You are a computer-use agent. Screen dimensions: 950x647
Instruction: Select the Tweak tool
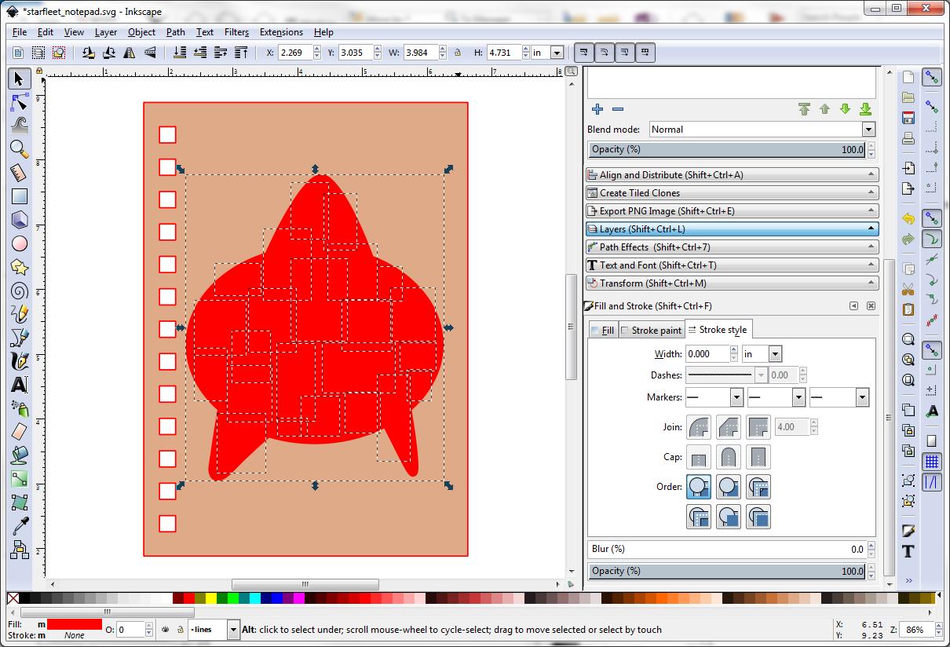[20, 126]
